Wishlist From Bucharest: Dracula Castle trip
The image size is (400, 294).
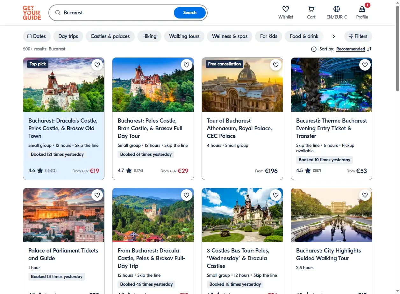[x=187, y=195]
